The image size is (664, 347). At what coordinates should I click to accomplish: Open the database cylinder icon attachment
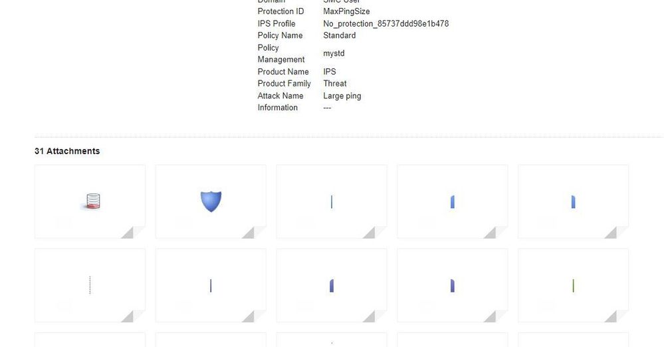(x=90, y=201)
